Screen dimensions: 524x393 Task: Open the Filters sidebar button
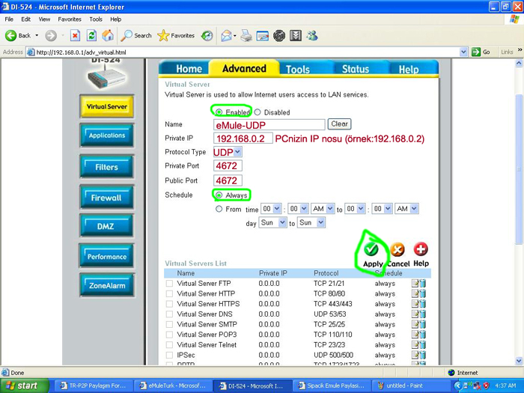106,167
